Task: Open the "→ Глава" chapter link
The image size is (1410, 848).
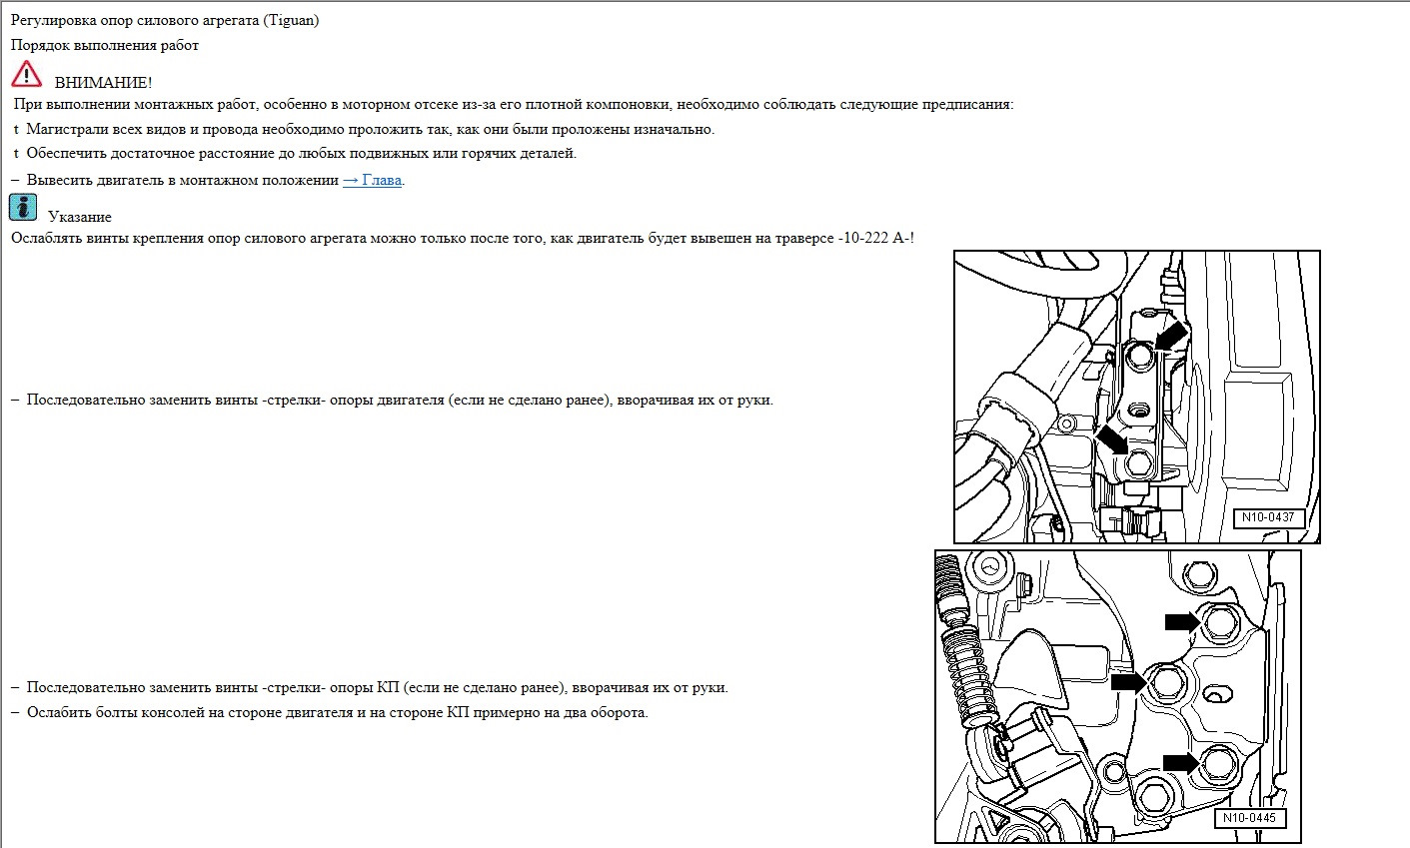Action: tap(373, 181)
